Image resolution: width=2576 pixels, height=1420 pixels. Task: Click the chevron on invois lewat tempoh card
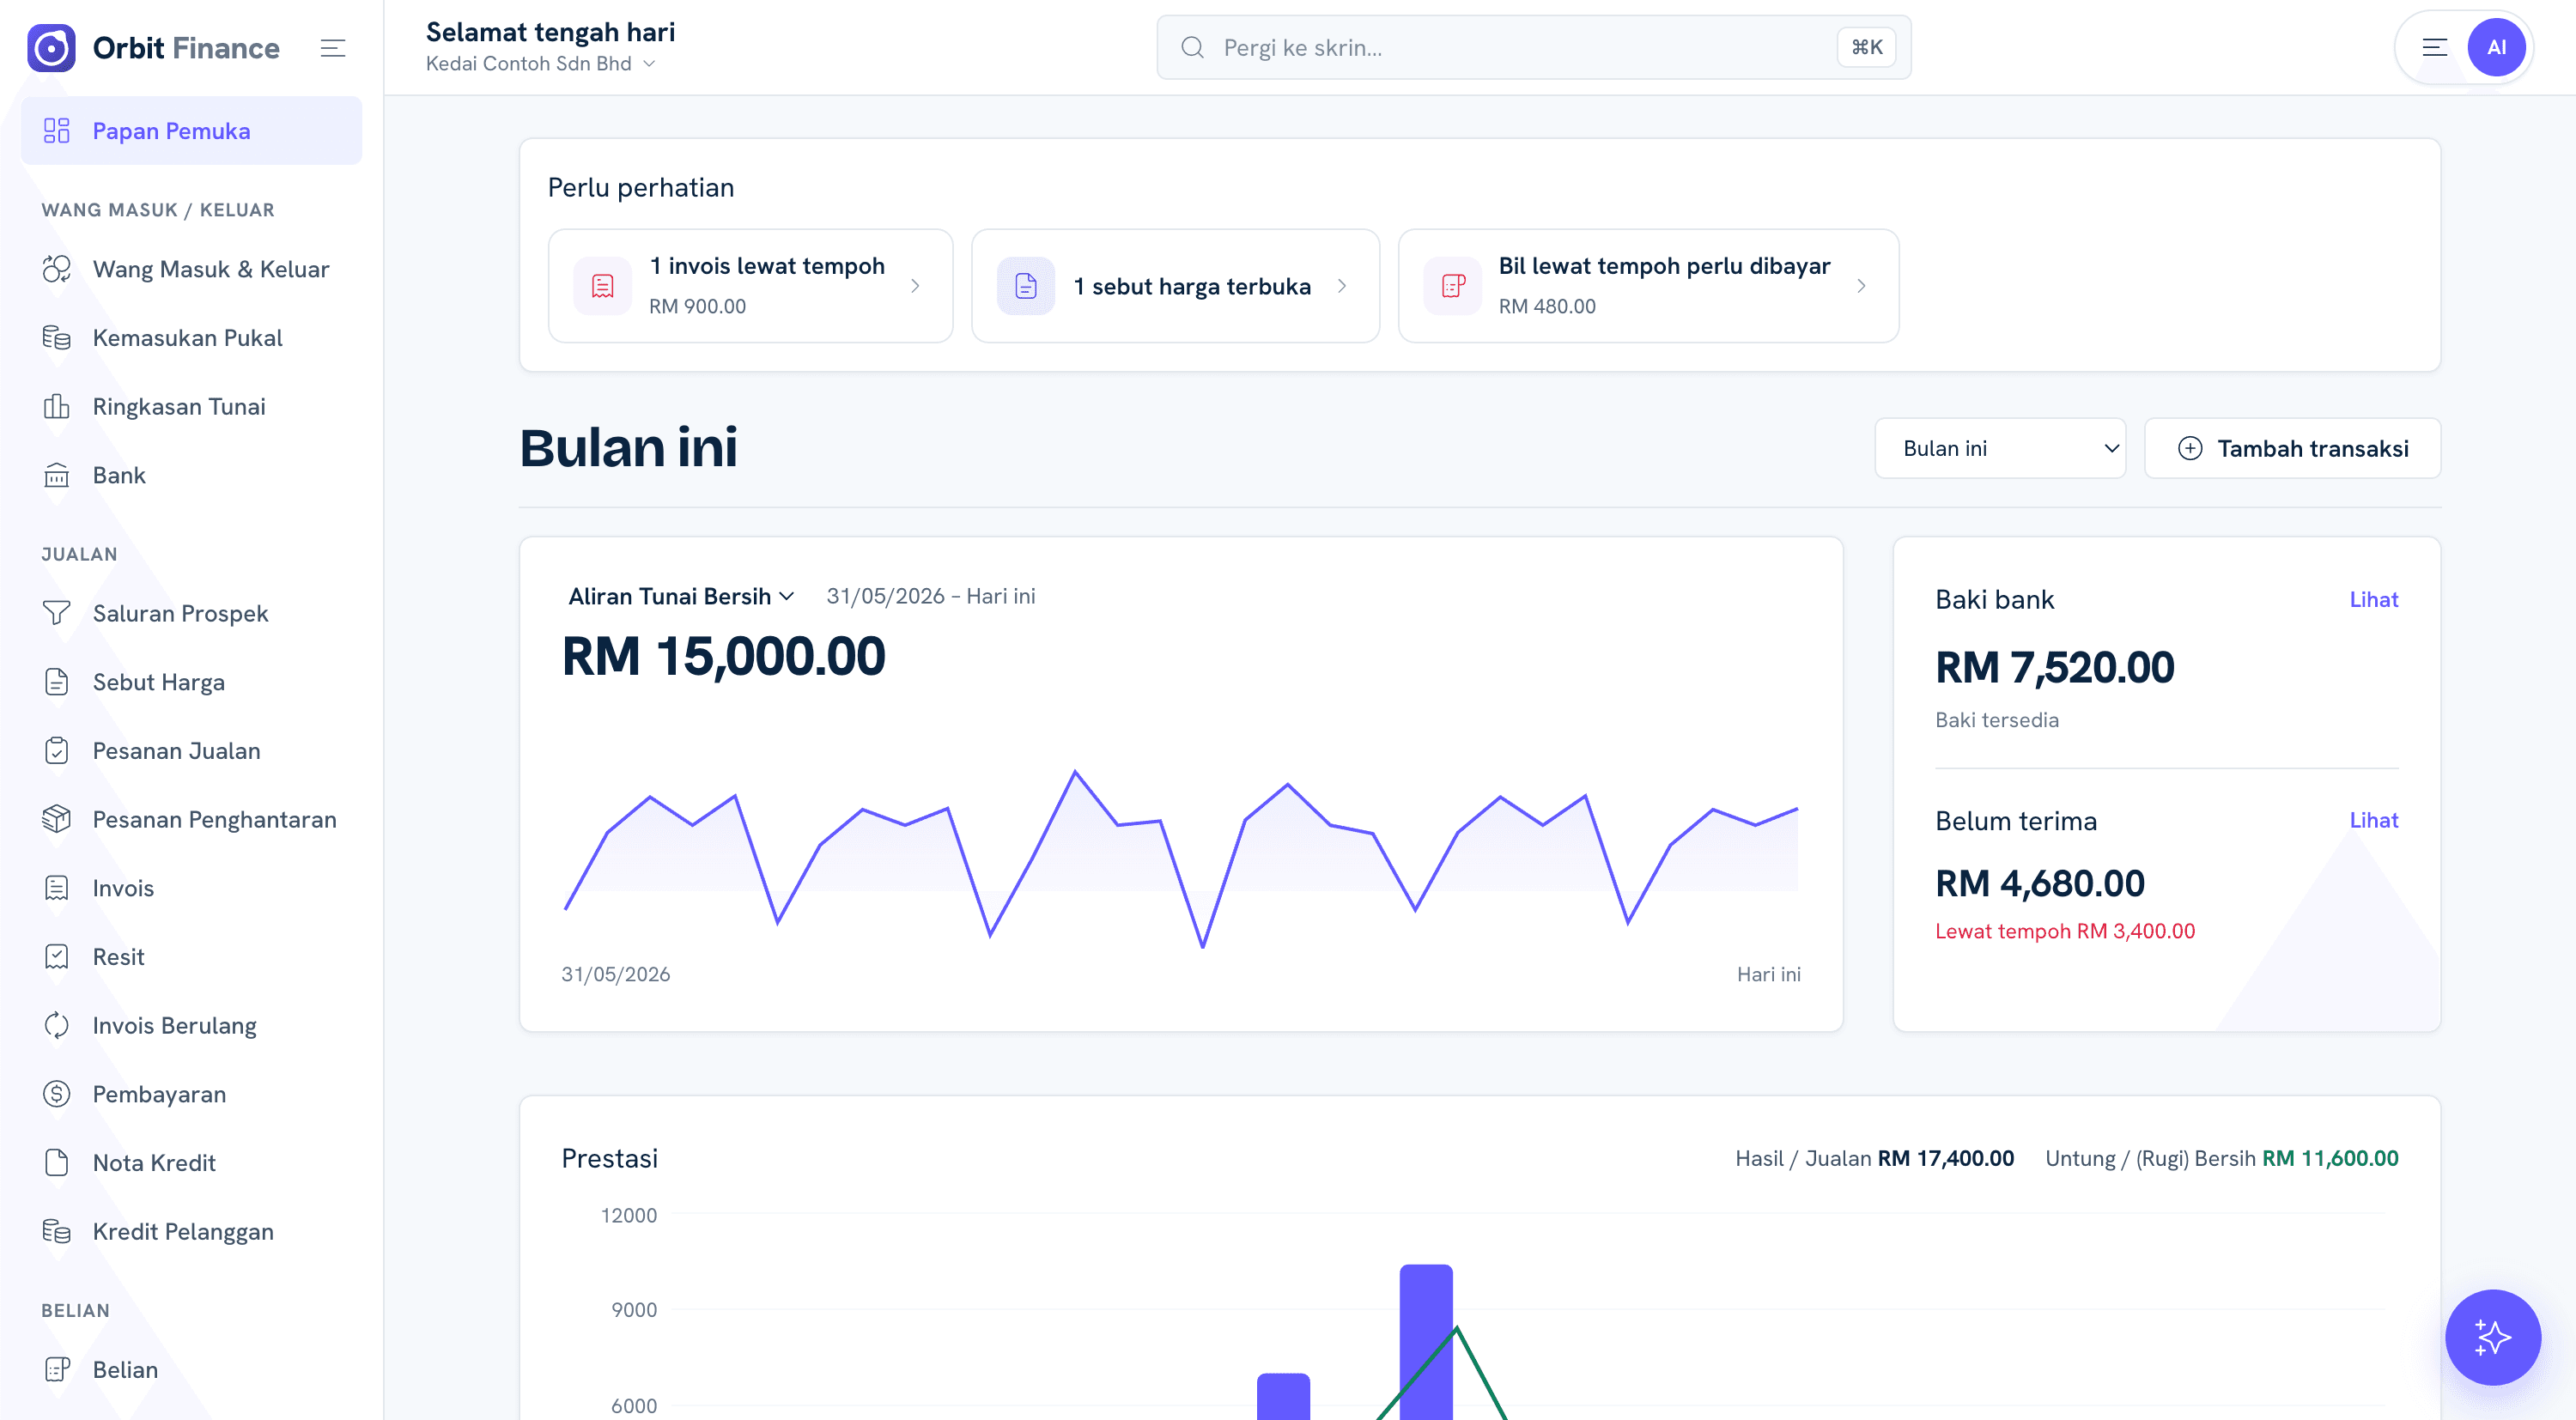(915, 287)
